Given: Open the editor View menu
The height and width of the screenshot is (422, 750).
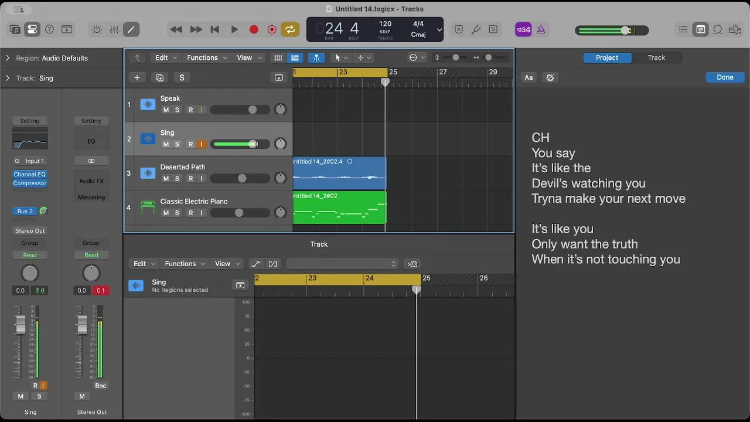Looking at the screenshot, I should (x=227, y=264).
